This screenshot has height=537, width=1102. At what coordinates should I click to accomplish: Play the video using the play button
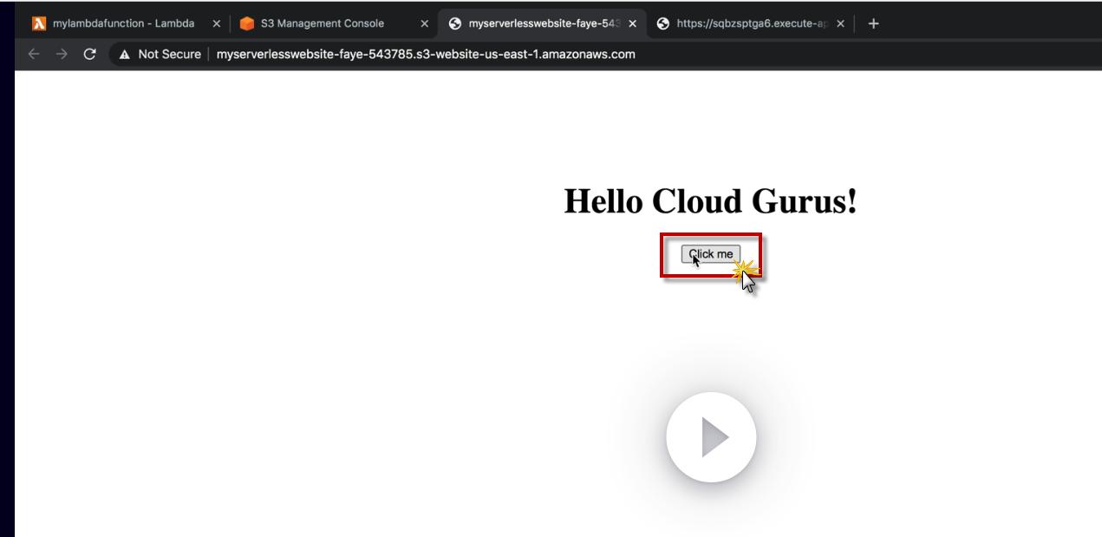coord(711,437)
